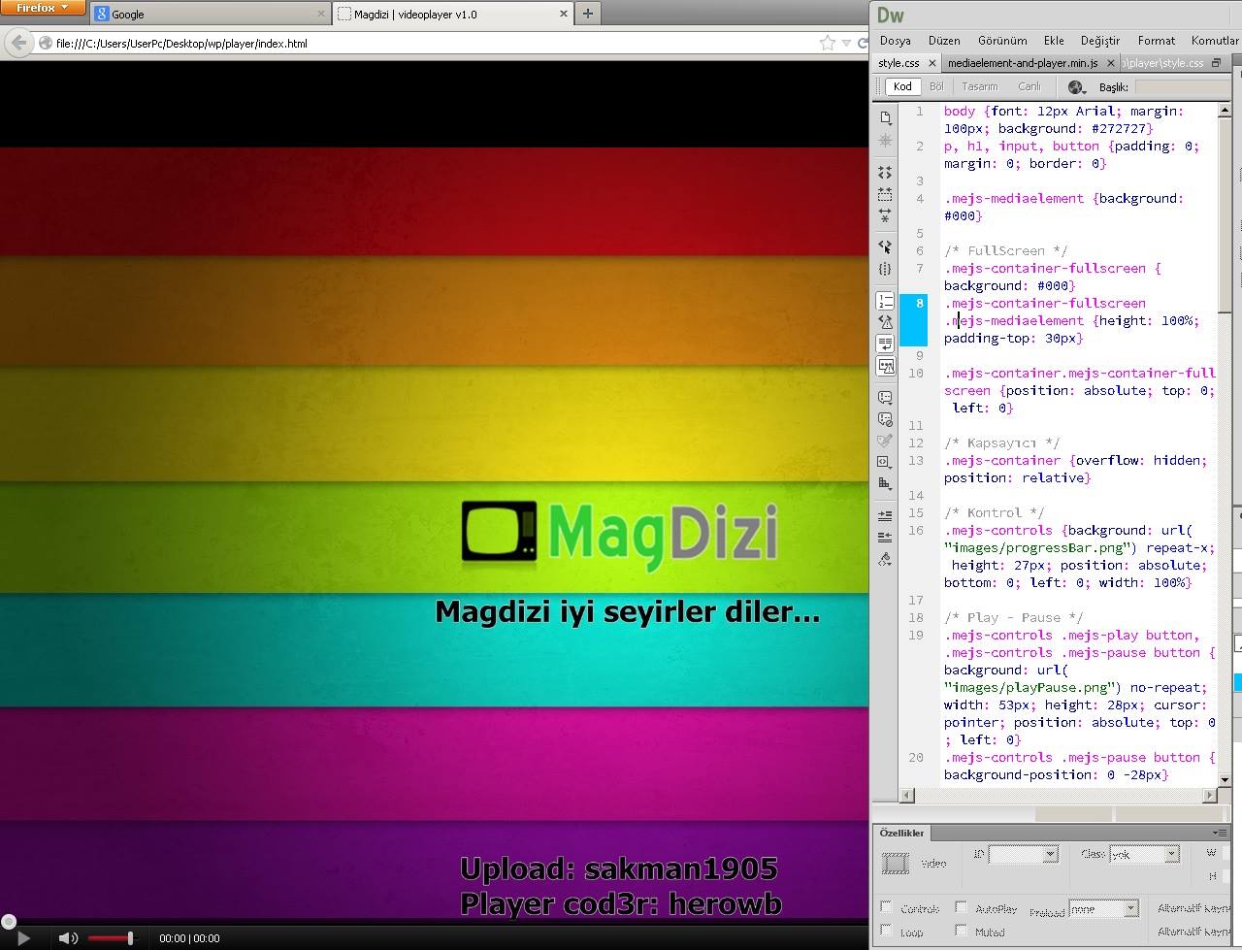The height and width of the screenshot is (950, 1242).
Task: Switch to mediaelement-and-player.min.js tab
Action: click(1023, 63)
